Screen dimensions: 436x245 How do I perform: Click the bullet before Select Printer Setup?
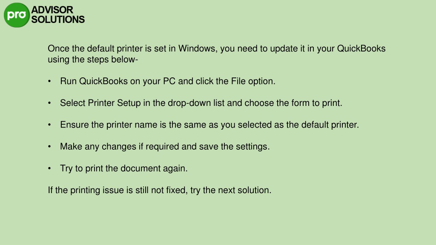49,103
